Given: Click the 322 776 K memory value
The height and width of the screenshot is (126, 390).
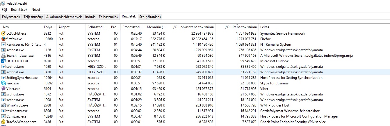Looking at the screenshot, I should tap(157, 39).
